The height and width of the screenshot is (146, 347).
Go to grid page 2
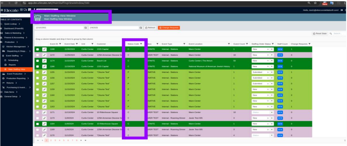point(51,140)
